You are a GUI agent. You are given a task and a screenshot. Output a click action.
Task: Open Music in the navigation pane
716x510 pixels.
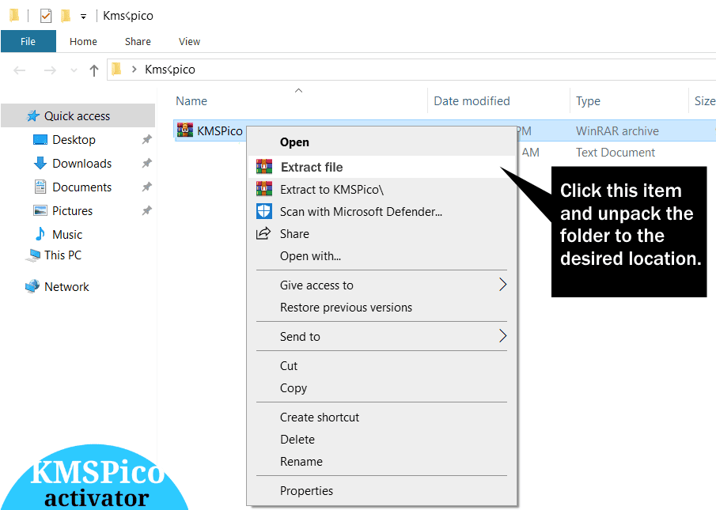[x=67, y=235]
